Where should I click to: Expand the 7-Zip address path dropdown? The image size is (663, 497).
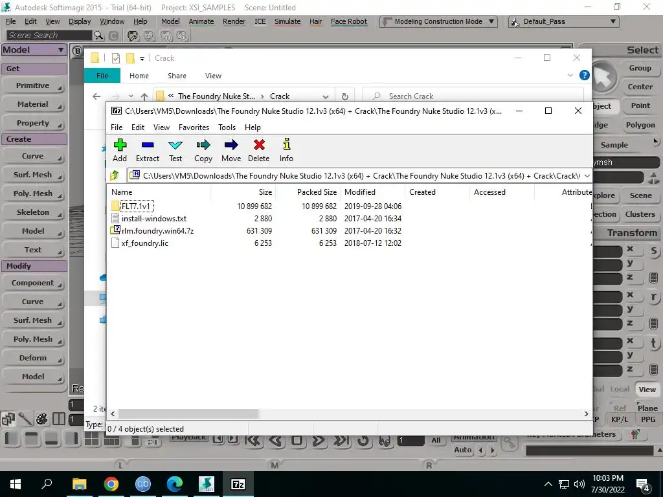(x=587, y=175)
